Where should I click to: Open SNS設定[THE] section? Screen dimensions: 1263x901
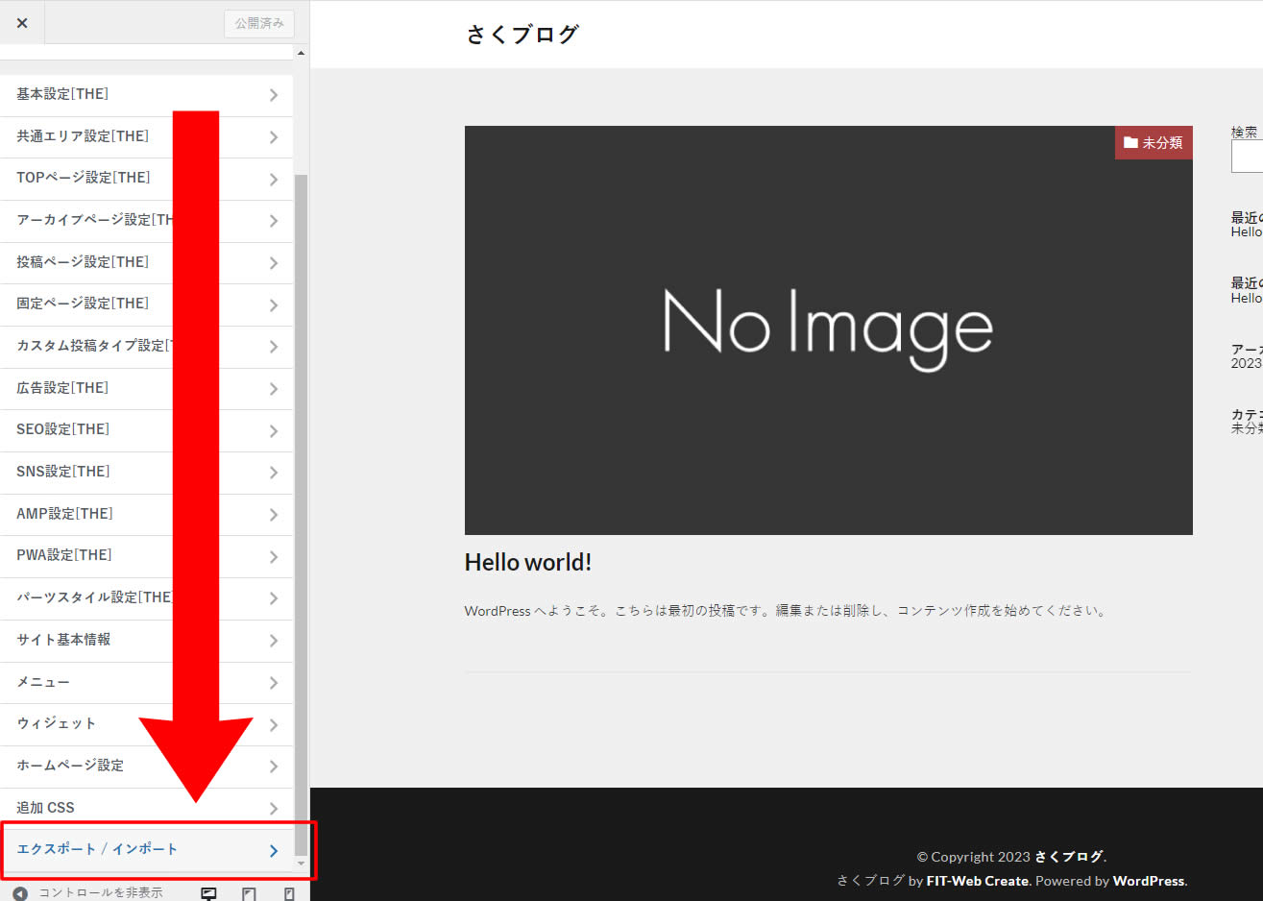146,472
